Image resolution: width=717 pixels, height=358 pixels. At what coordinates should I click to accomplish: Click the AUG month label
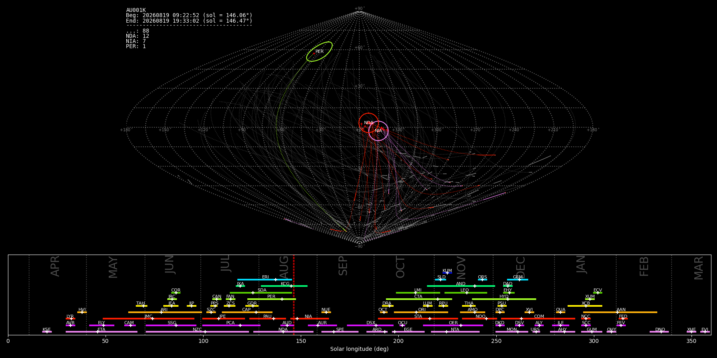click(284, 267)
